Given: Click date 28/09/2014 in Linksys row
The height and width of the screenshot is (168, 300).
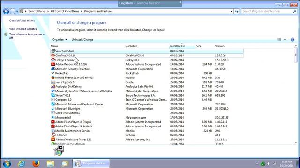Looking at the screenshot, I should pyautogui.click(x=177, y=60).
